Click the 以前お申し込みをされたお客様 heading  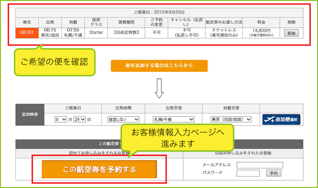(x=243, y=153)
